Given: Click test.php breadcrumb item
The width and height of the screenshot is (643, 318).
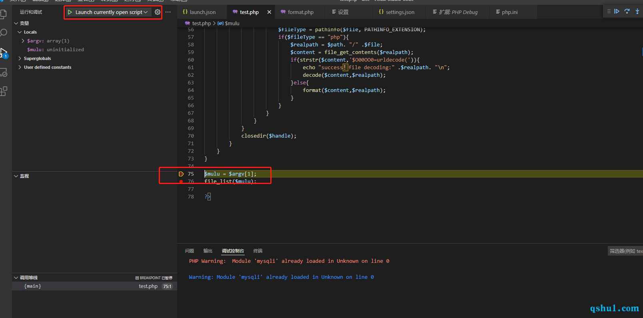Looking at the screenshot, I should [198, 23].
